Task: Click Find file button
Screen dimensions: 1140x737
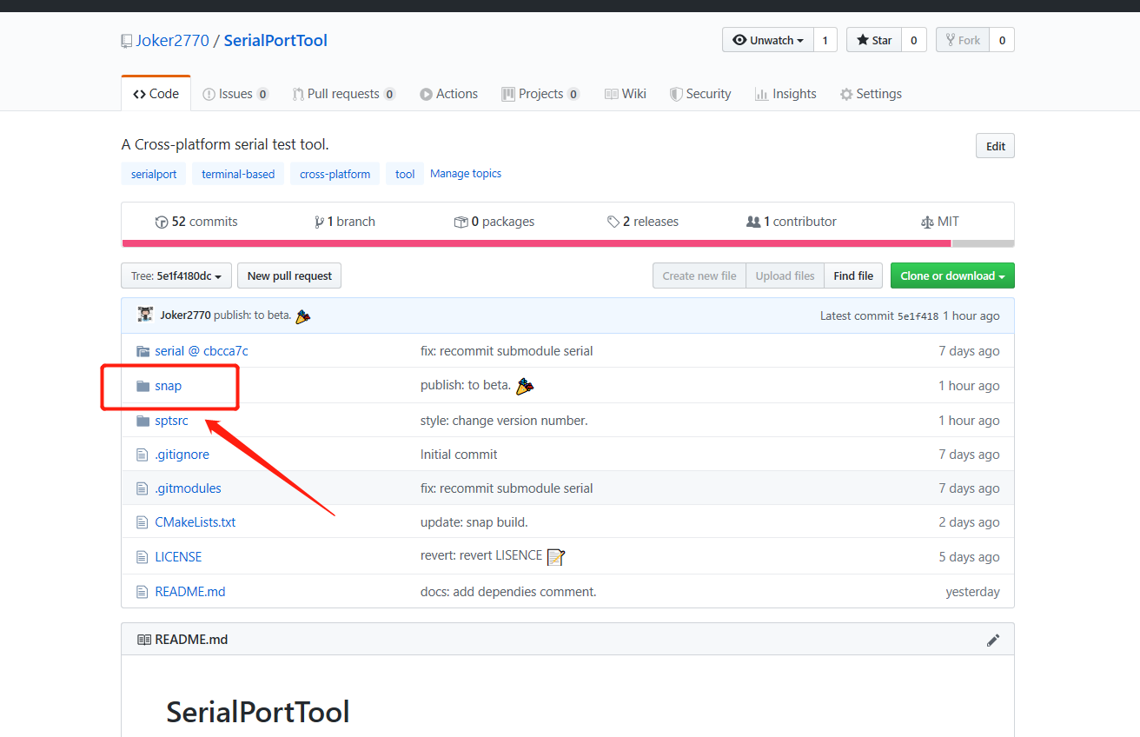Action: tap(853, 276)
